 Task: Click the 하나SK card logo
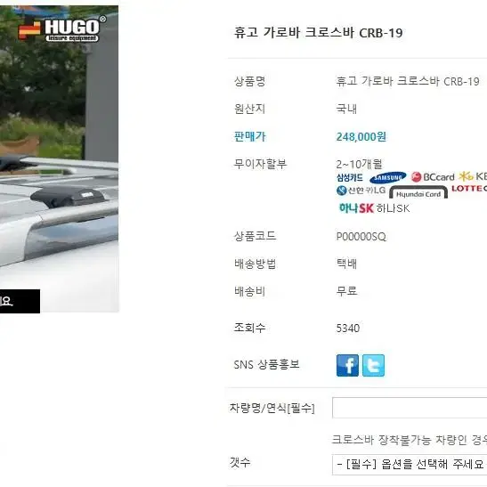[356, 207]
